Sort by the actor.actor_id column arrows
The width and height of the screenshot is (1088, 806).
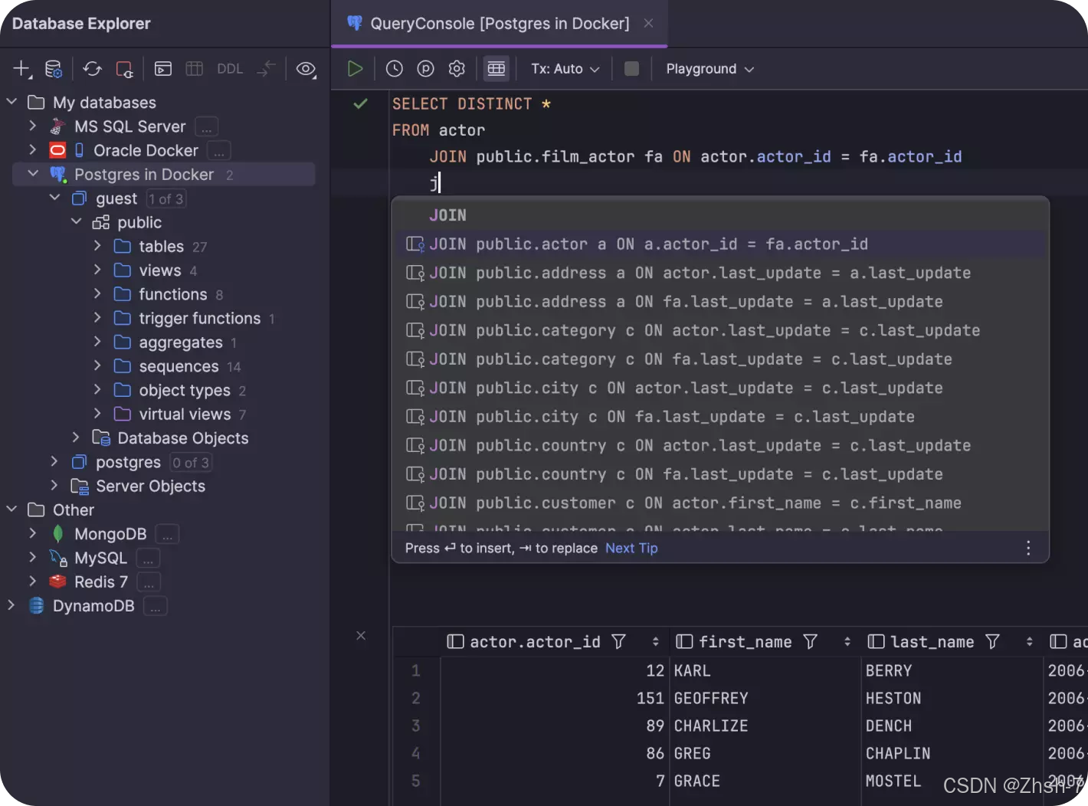pyautogui.click(x=656, y=641)
